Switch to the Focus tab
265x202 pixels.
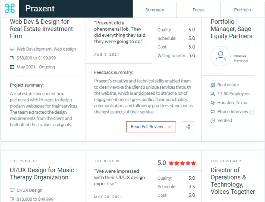(x=198, y=10)
